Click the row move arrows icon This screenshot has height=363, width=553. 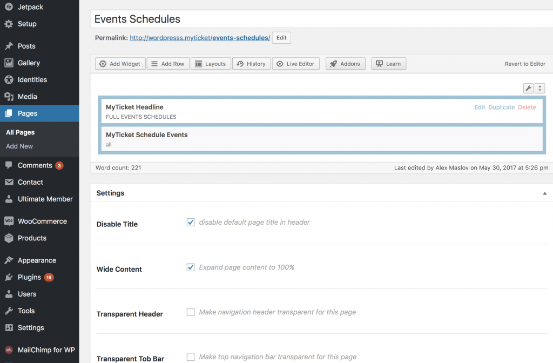(540, 88)
